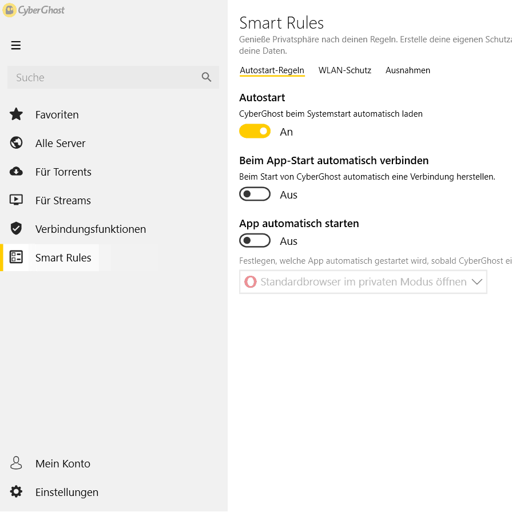Click the Für Streams play screen icon
The height and width of the screenshot is (512, 512).
(16, 200)
